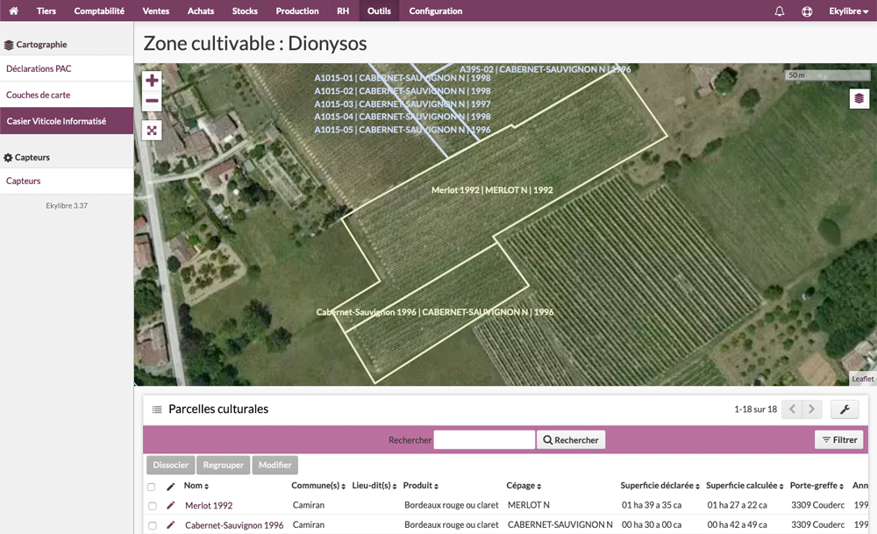Sort by Porte-greffe column
877x534 pixels.
(x=816, y=486)
